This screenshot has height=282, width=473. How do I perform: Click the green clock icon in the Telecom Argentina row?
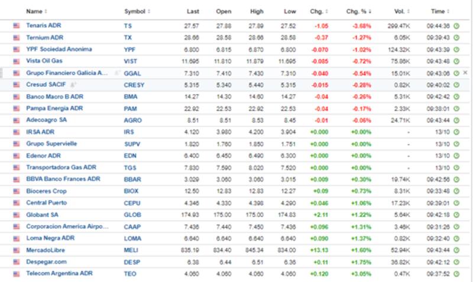pos(456,274)
